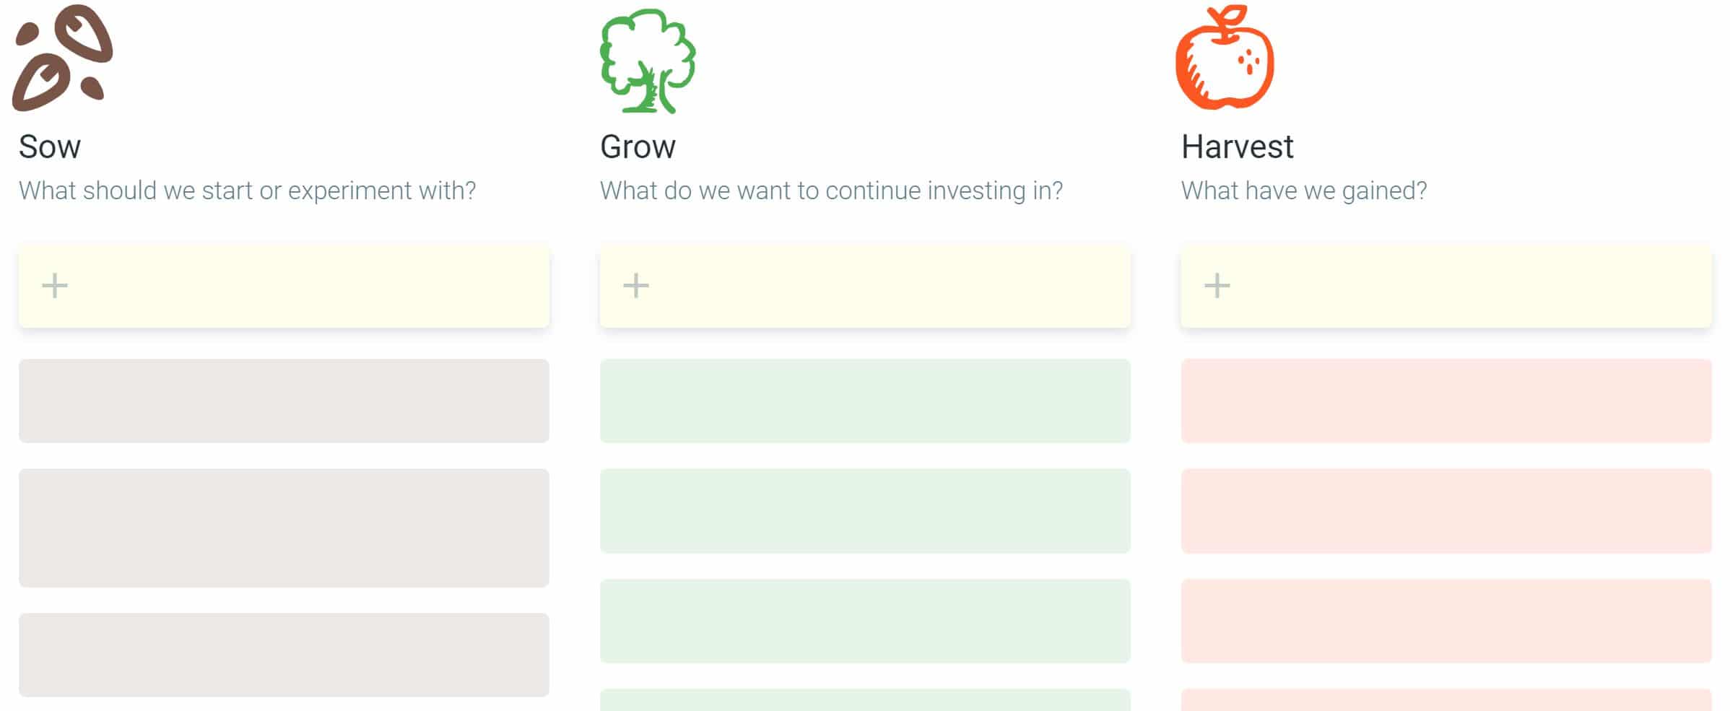Screen dimensions: 1730x711
Task: Click 'What do we want to continue investing in?'
Action: pyautogui.click(x=832, y=191)
